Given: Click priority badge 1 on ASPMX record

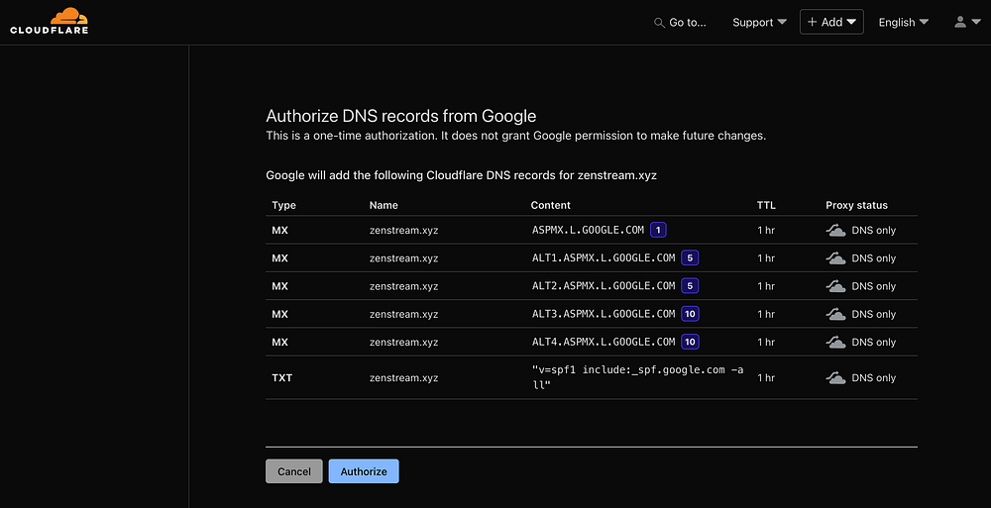Looking at the screenshot, I should tap(659, 230).
